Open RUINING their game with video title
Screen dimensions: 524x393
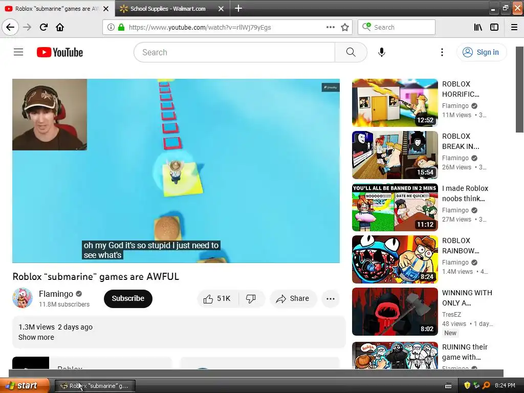465,352
